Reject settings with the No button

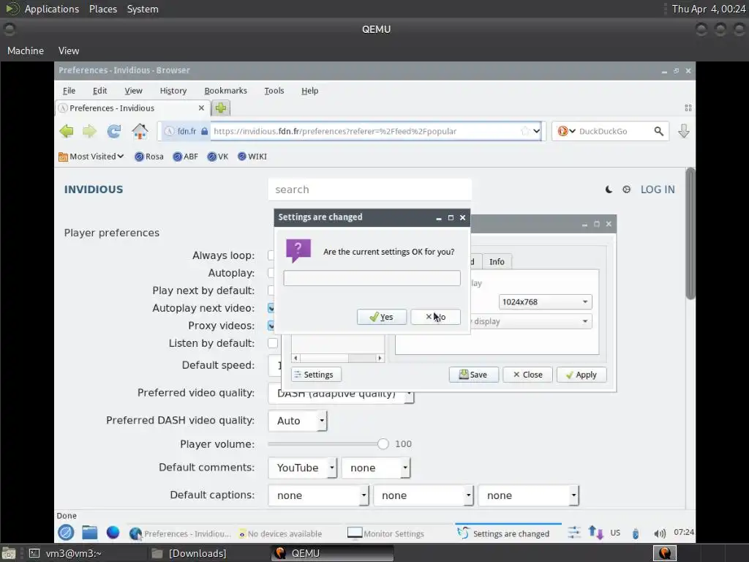point(435,317)
